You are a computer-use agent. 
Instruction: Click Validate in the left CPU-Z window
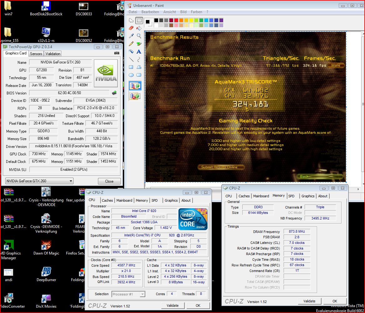point(172,305)
